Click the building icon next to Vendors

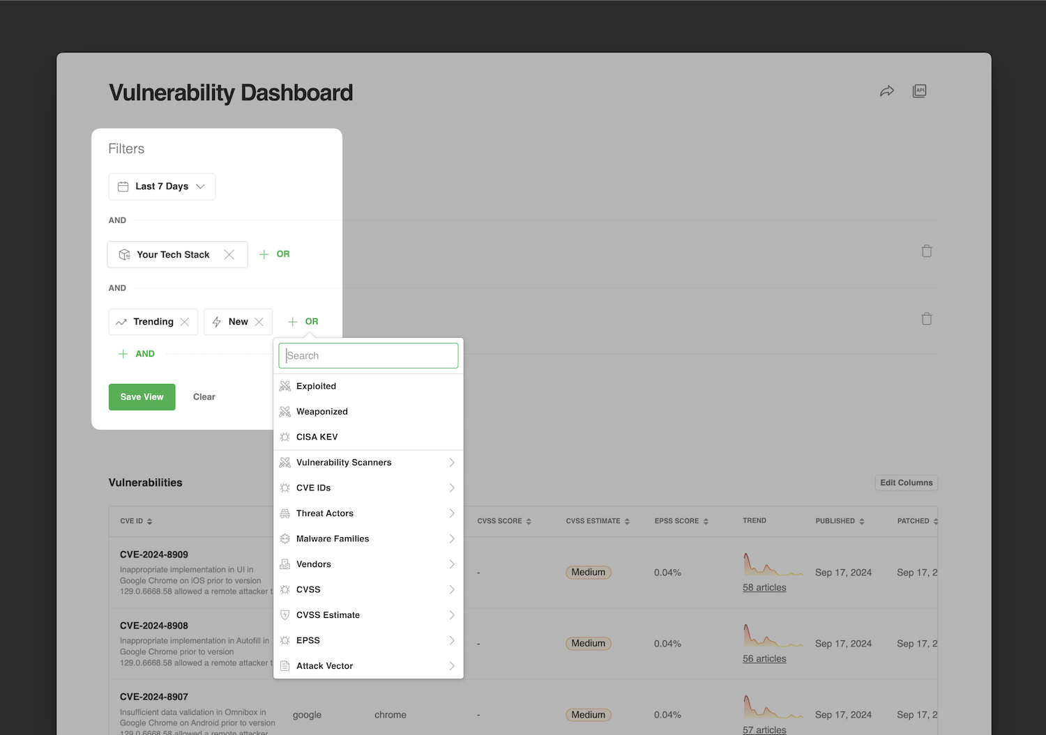click(x=285, y=564)
